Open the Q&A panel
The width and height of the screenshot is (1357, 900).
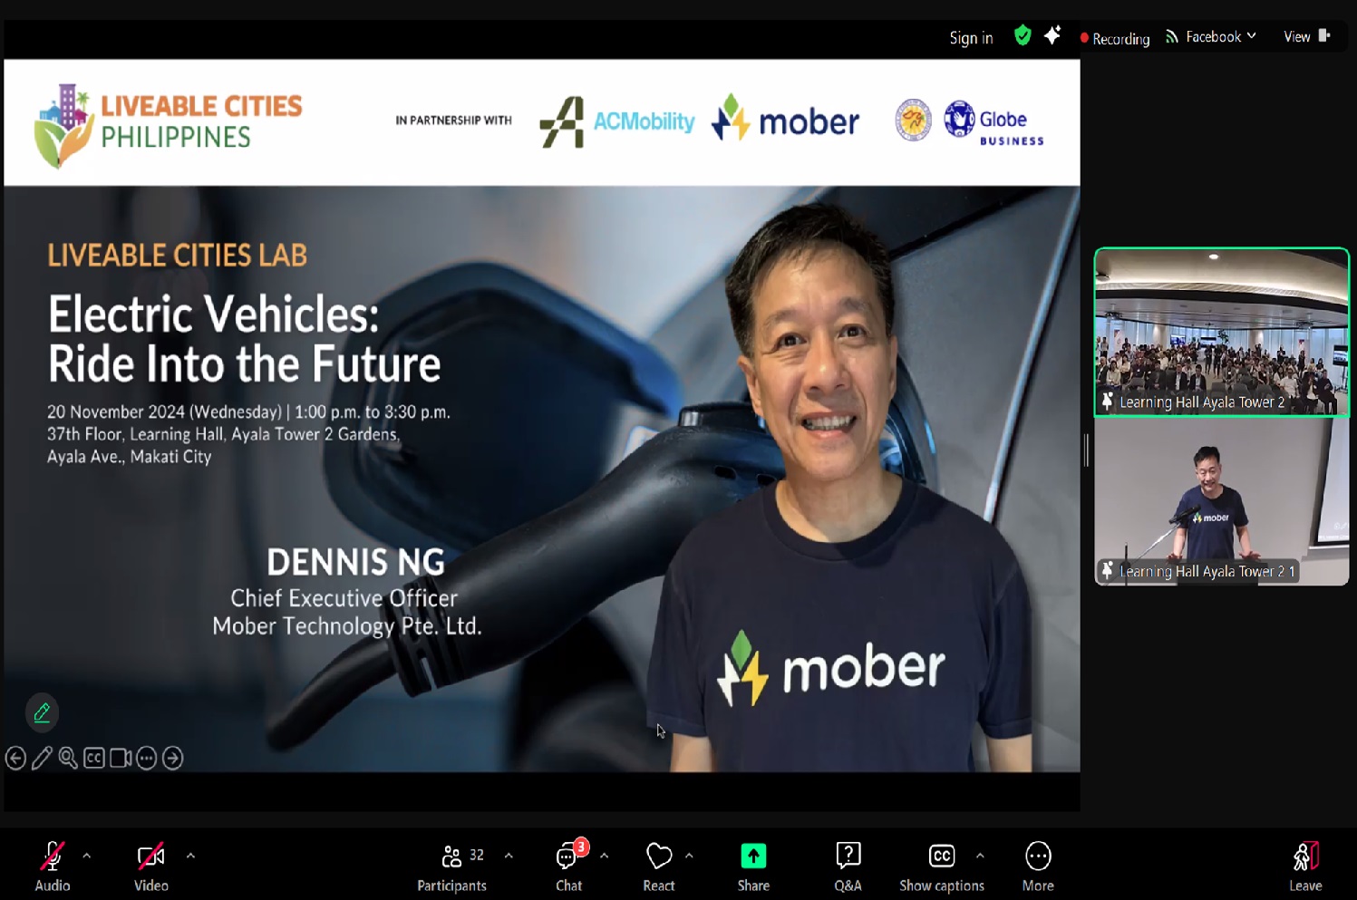[x=848, y=866]
